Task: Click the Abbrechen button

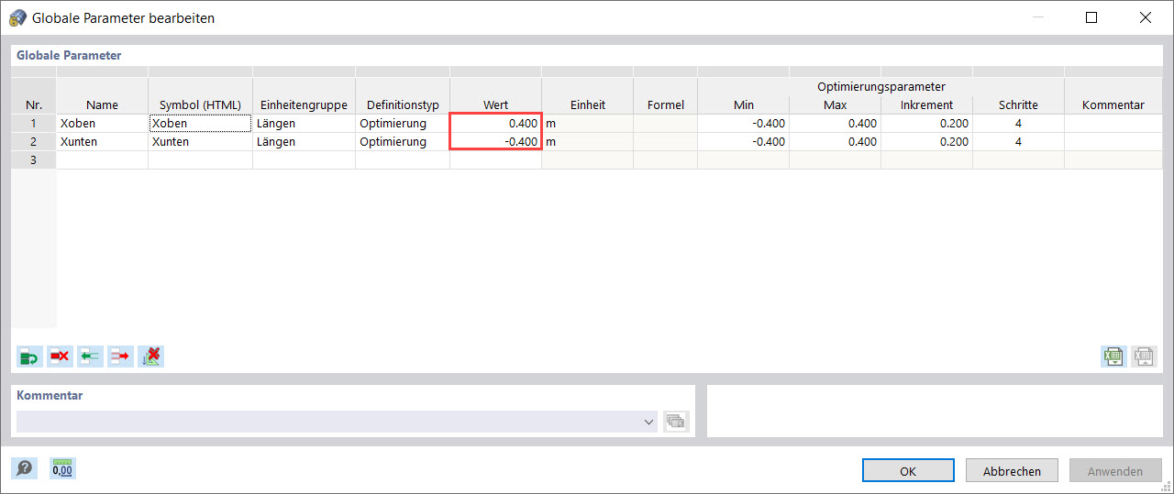Action: 1012,471
